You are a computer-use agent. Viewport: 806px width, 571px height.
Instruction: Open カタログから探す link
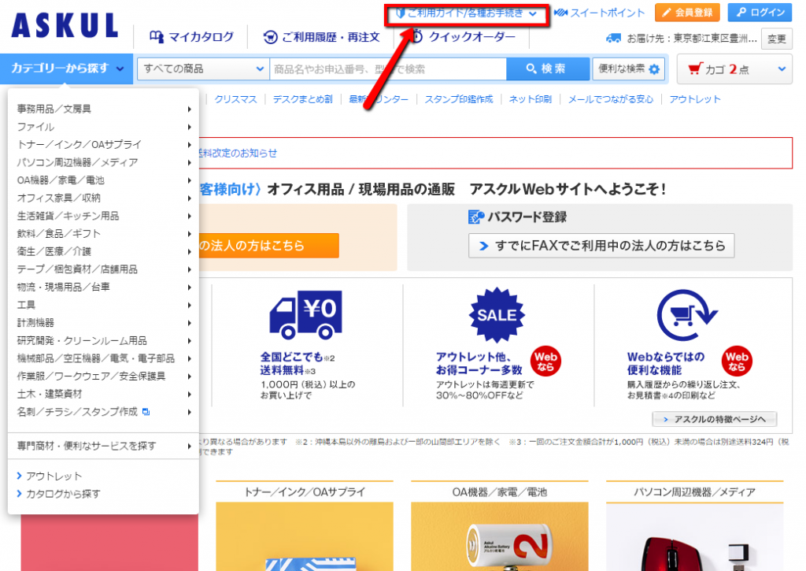click(x=63, y=494)
